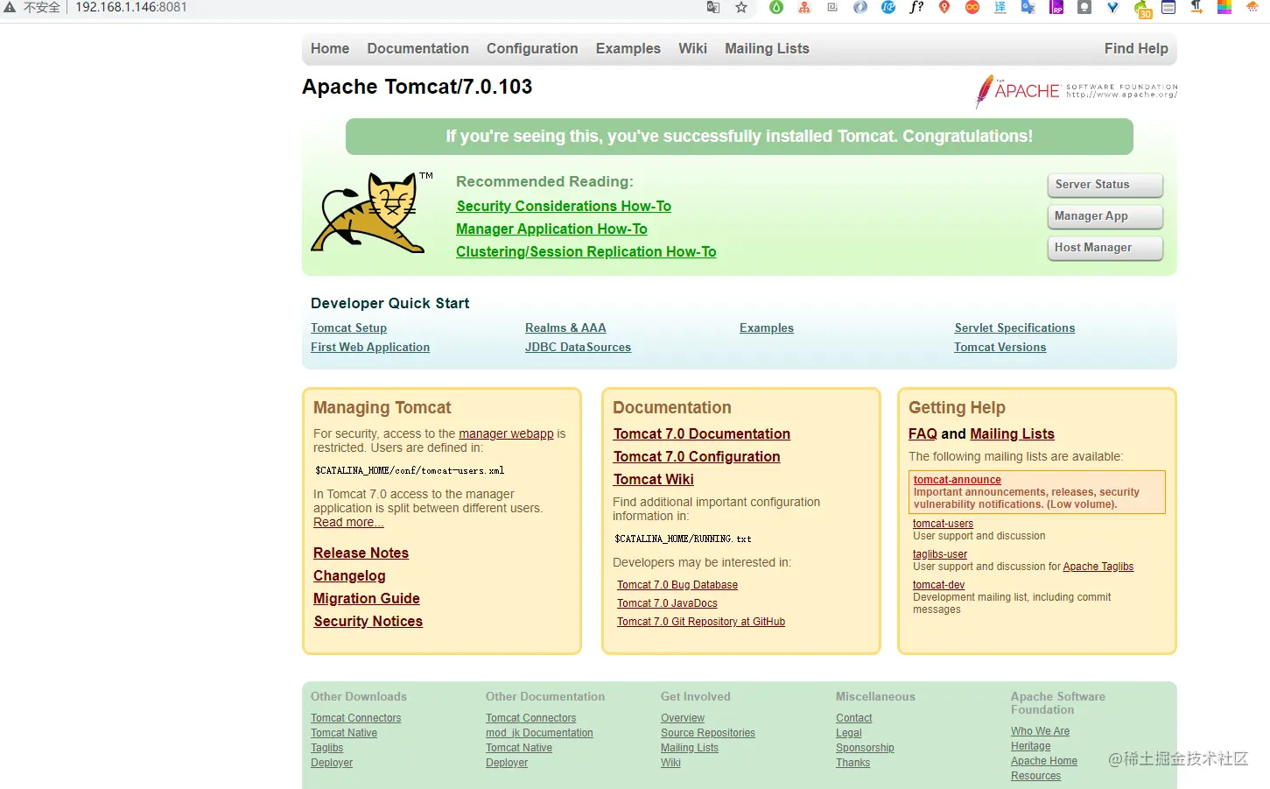Open Tomcat 7.0 JavaDocs link

667,603
